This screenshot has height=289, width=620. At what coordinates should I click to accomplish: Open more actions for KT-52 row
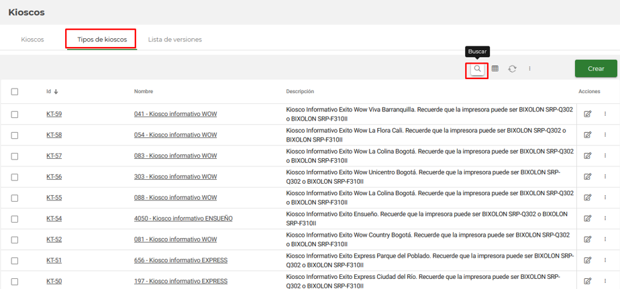tap(605, 239)
